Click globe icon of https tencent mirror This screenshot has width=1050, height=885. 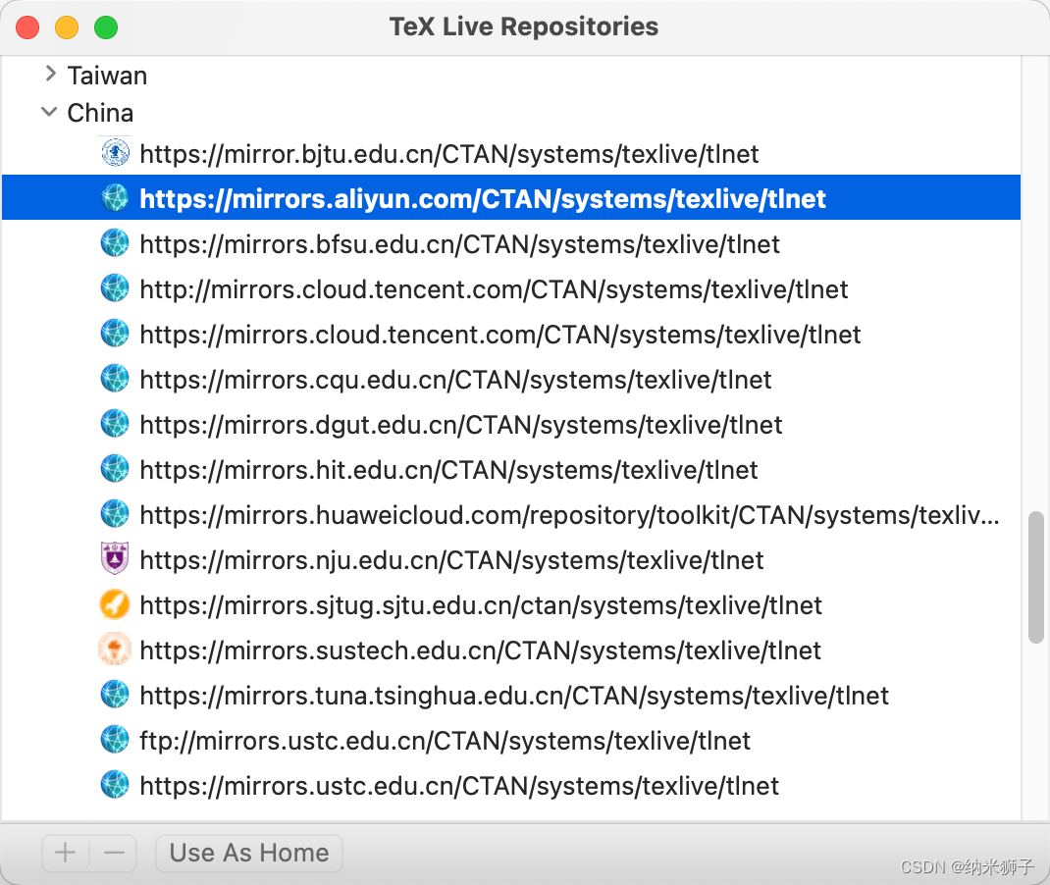[115, 334]
